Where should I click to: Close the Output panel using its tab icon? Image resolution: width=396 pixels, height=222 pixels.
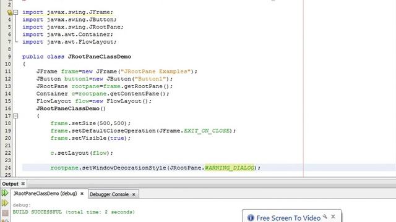23,184
